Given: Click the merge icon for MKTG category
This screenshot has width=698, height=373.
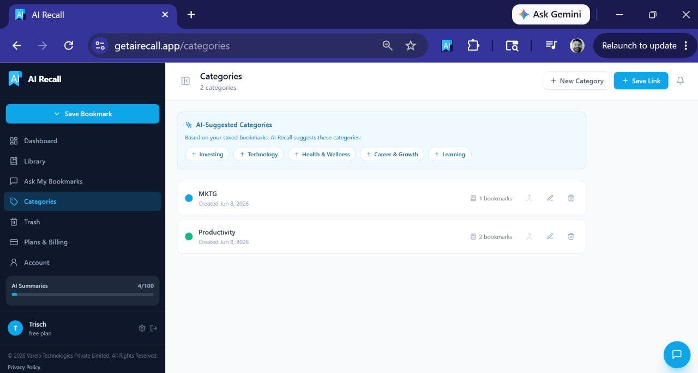Looking at the screenshot, I should click(529, 198).
